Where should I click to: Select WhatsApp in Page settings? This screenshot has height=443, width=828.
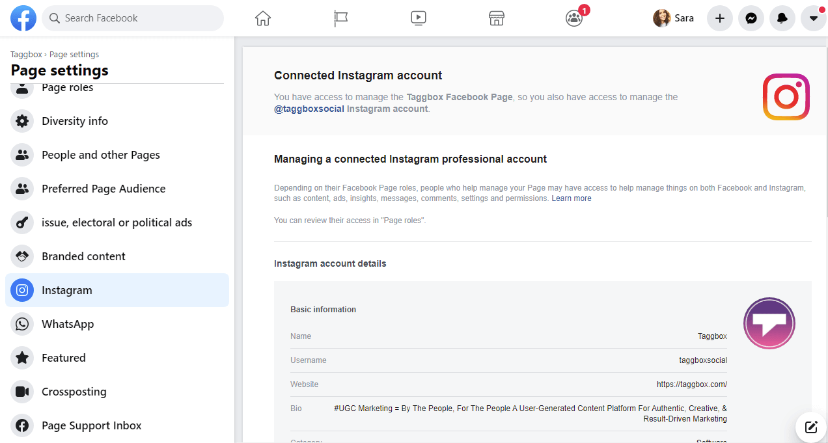click(68, 324)
